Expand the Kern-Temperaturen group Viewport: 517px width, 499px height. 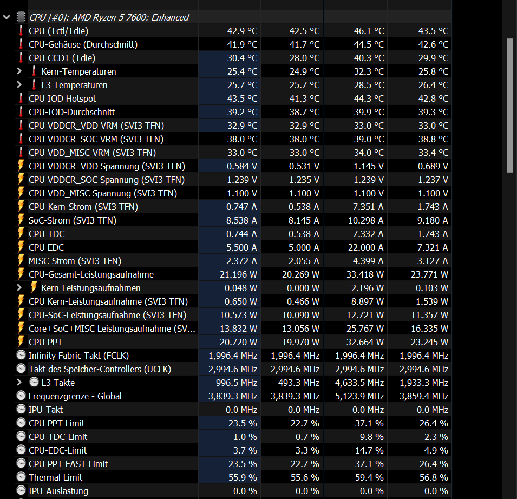pos(19,71)
